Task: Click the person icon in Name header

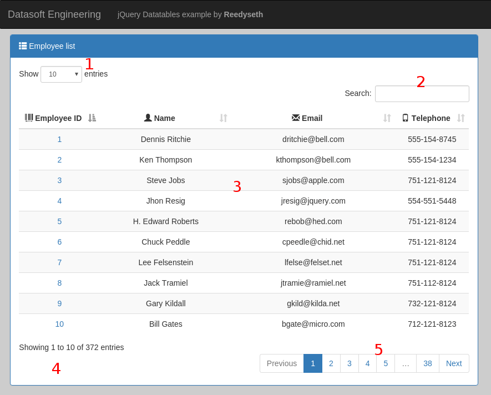Action: (147, 118)
